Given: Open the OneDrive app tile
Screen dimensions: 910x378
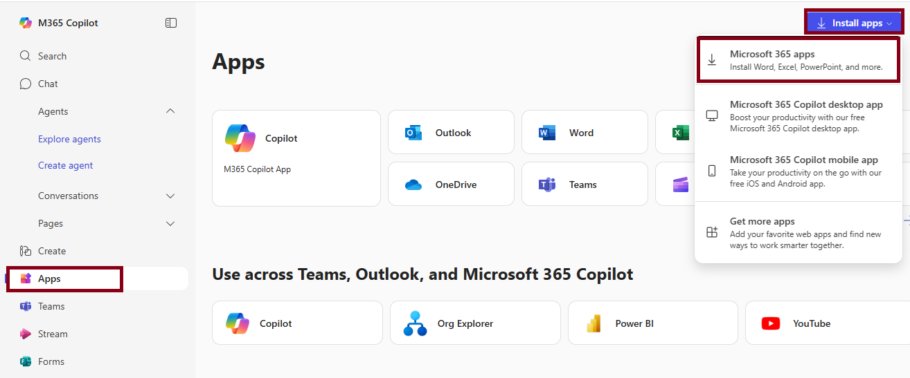Looking at the screenshot, I should point(451,184).
